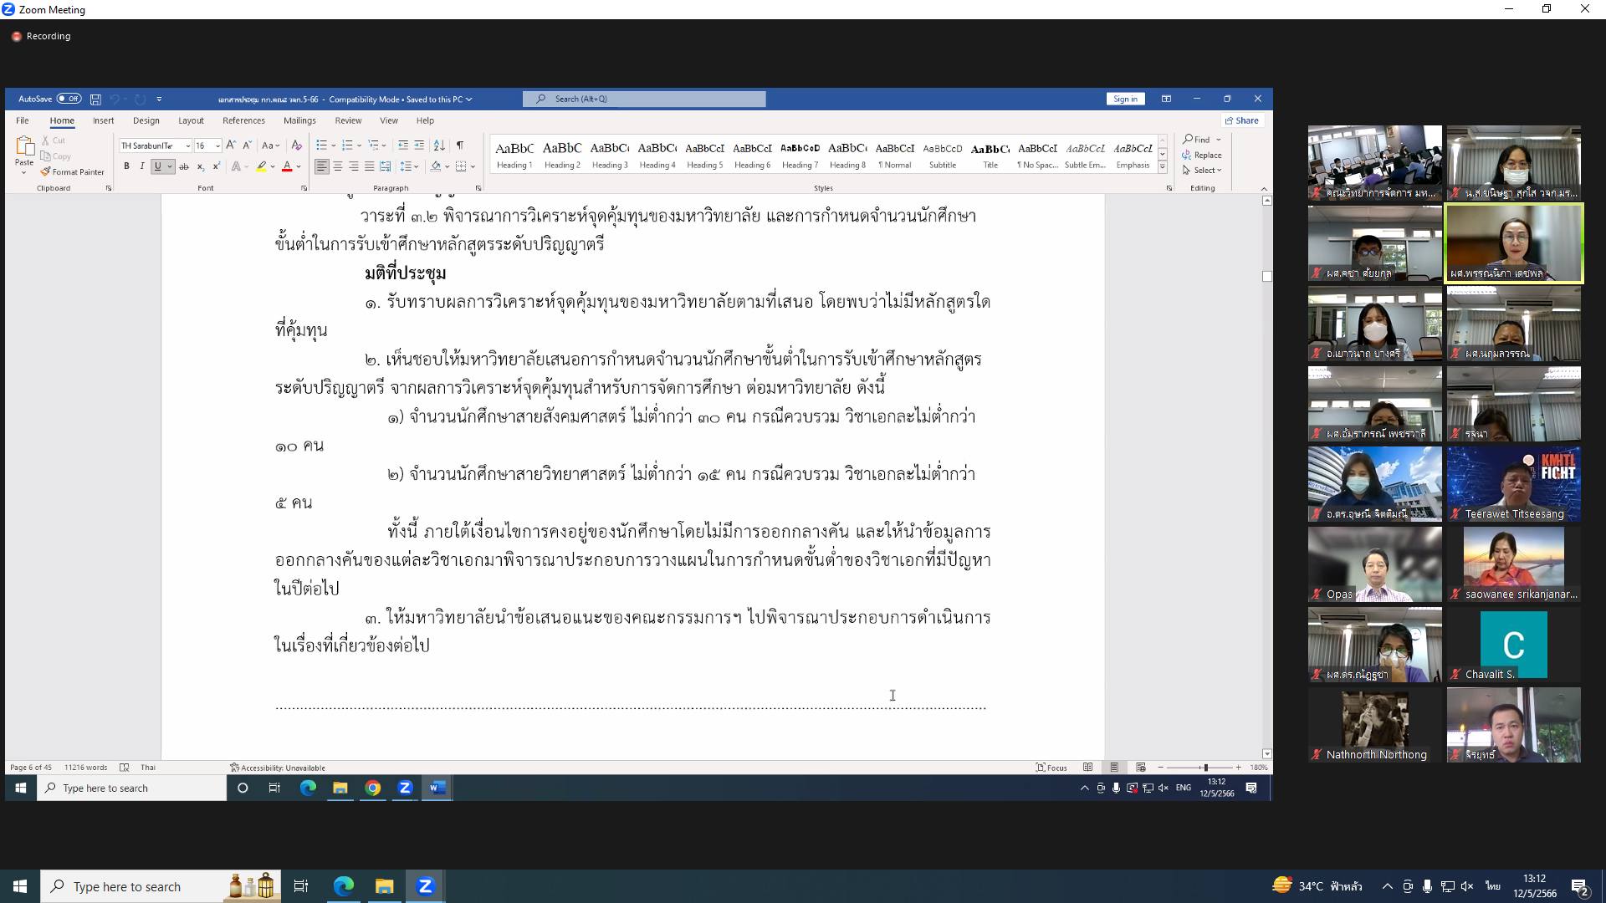Image resolution: width=1606 pixels, height=903 pixels.
Task: Click the Save disk icon in Word
Action: point(95,99)
